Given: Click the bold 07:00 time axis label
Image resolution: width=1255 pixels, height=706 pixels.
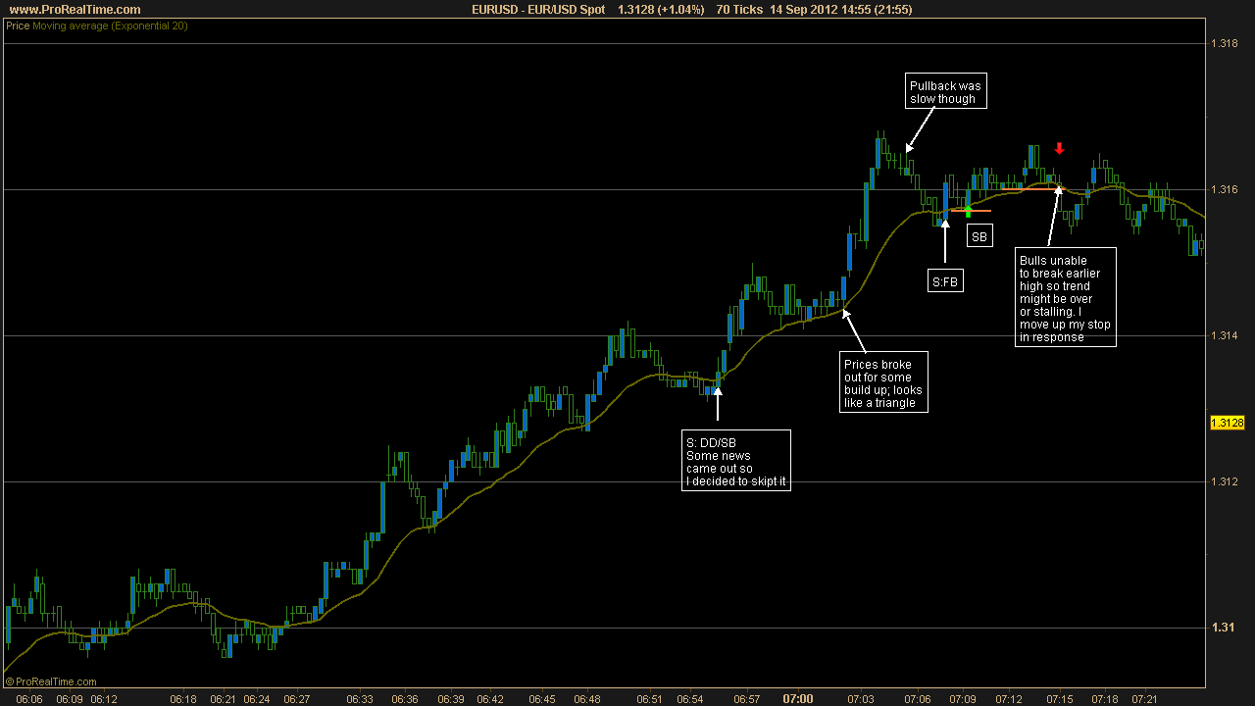Looking at the screenshot, I should 798,699.
